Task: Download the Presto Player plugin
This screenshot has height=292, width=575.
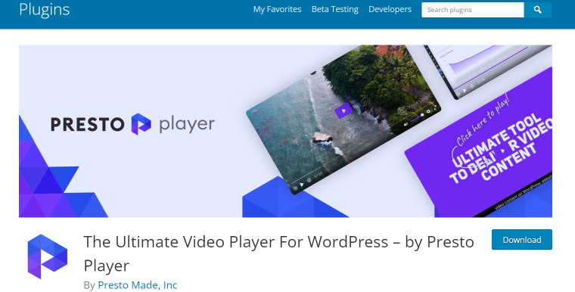Action: click(x=522, y=240)
